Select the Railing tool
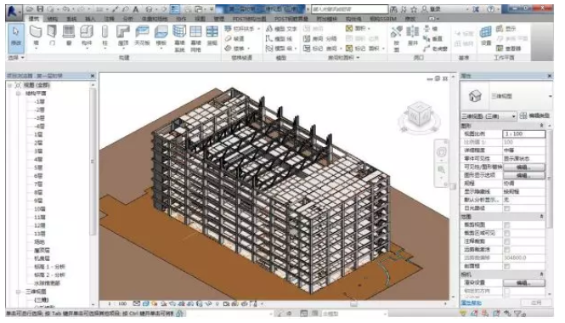The image size is (565, 323). point(241,29)
